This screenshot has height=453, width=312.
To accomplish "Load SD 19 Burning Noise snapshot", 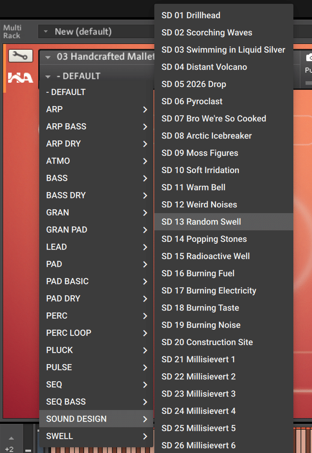I will point(224,325).
